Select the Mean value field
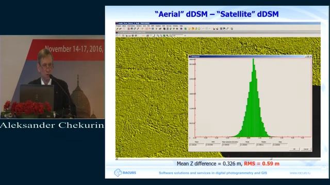 tap(197, 145)
